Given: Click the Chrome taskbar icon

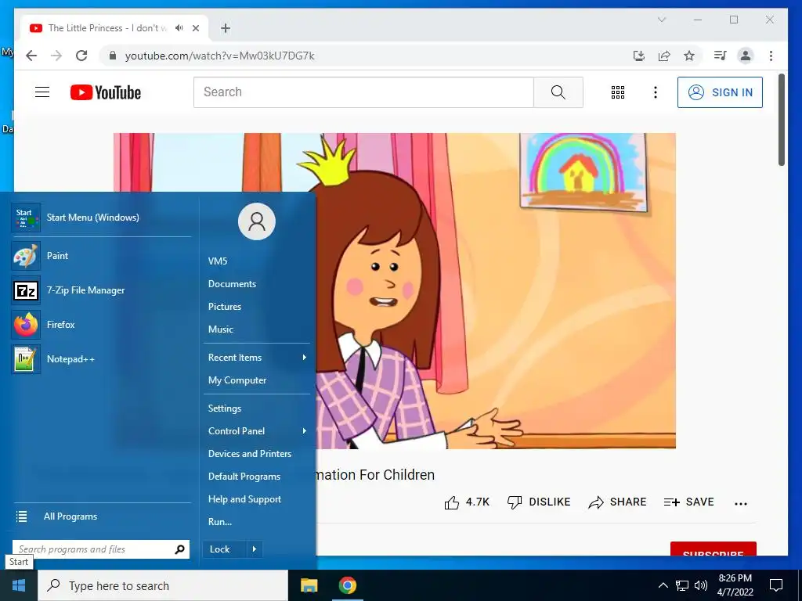Looking at the screenshot, I should click(x=347, y=585).
